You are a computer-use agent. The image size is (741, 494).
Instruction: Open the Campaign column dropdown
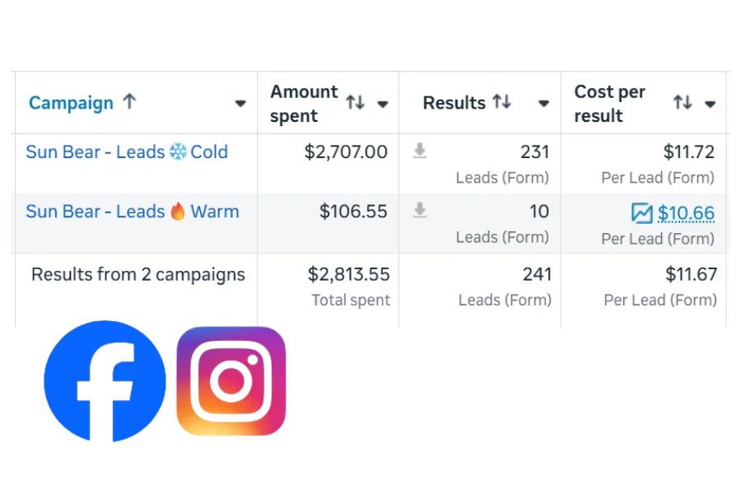pyautogui.click(x=240, y=104)
